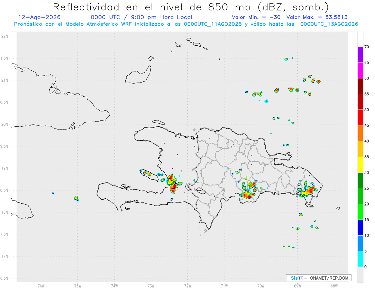Click the purple 65–70 dBZ colorbar segment
The height and width of the screenshot is (290, 375).
click(x=360, y=55)
